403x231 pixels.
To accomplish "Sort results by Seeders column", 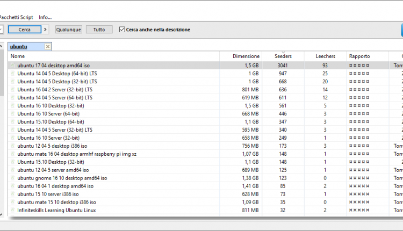I will point(283,56).
